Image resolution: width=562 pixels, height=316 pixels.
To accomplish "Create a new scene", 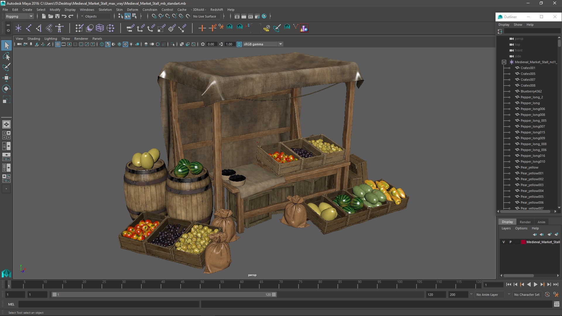I will tap(44, 16).
